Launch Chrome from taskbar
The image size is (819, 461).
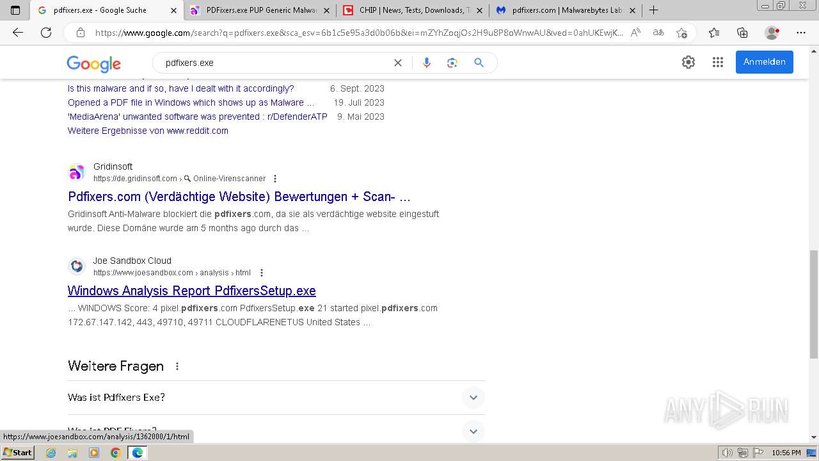(x=115, y=453)
